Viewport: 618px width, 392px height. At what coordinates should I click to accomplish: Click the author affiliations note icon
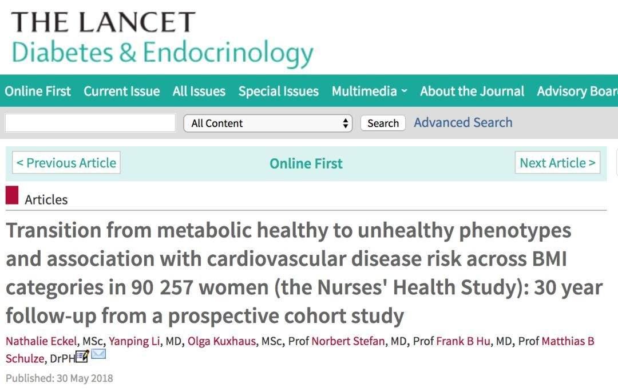click(x=82, y=356)
